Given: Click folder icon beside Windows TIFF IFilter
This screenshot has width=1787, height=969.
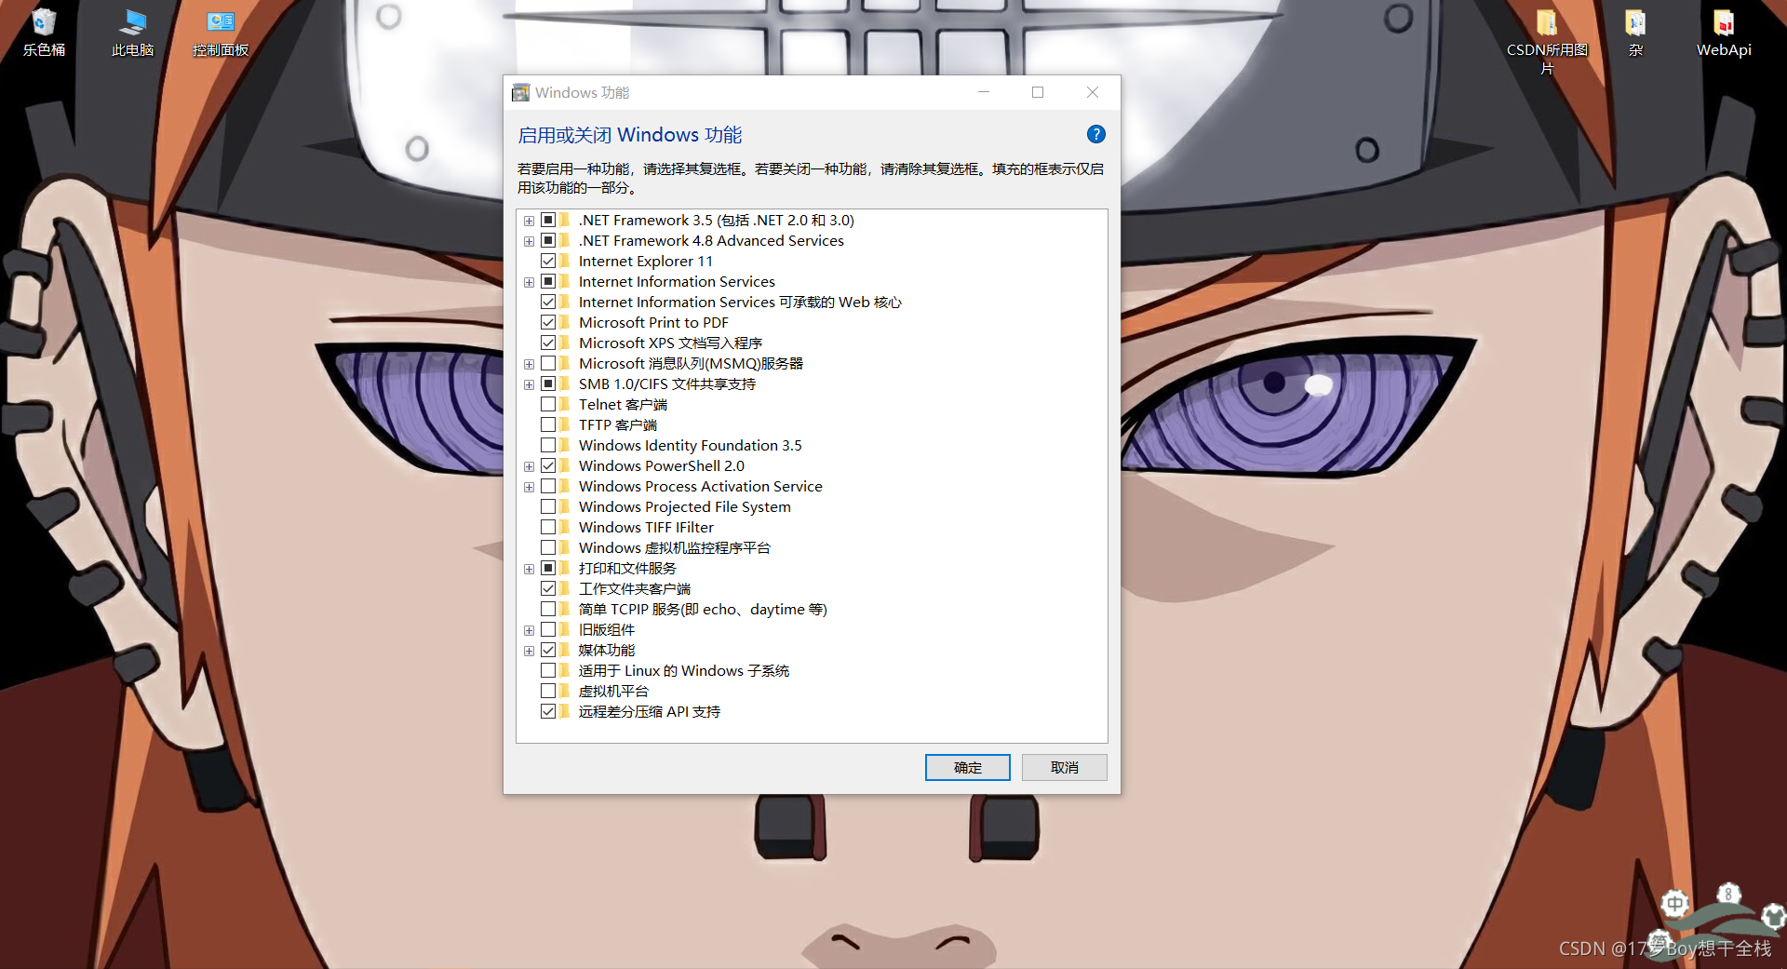Looking at the screenshot, I should click(564, 527).
